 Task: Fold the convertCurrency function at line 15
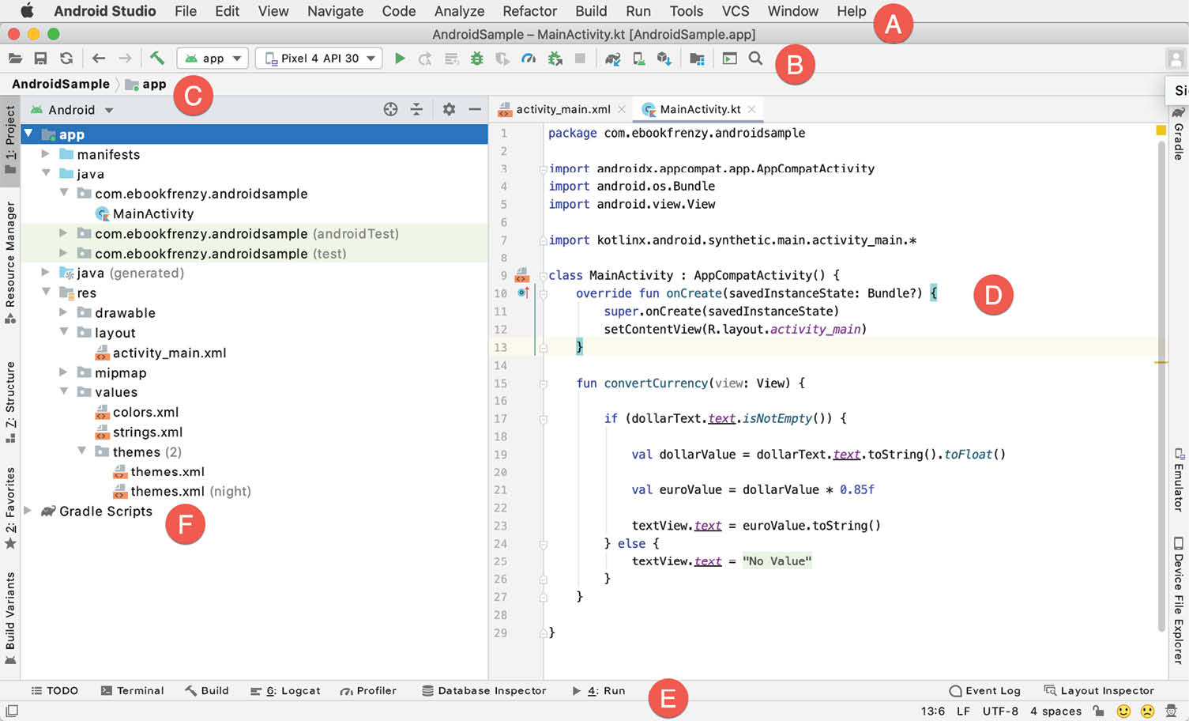(x=544, y=383)
